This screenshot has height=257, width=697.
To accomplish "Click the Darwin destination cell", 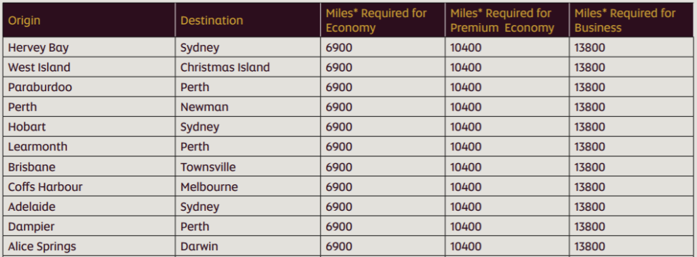I will (248, 246).
